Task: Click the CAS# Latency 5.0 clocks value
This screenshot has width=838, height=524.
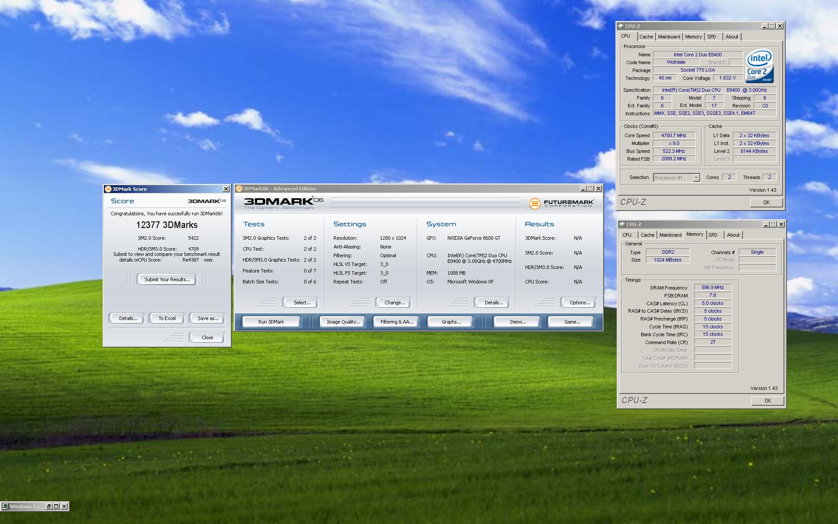Action: (713, 303)
